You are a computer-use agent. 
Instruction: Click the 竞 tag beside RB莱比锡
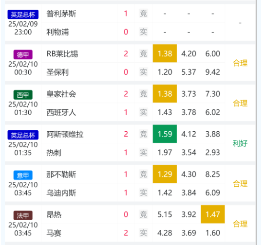pos(144,53)
